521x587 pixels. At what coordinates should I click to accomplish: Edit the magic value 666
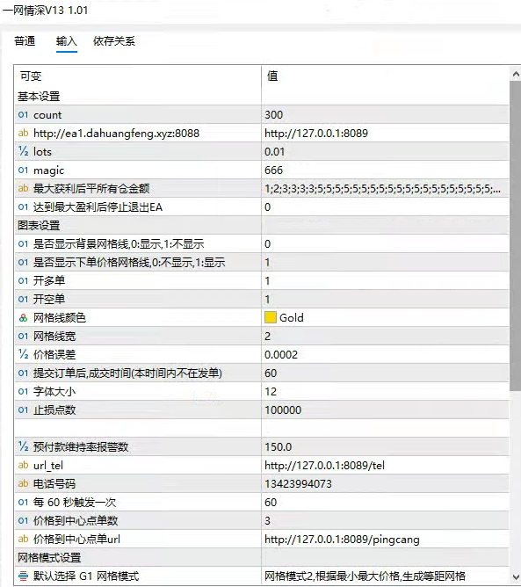385,170
